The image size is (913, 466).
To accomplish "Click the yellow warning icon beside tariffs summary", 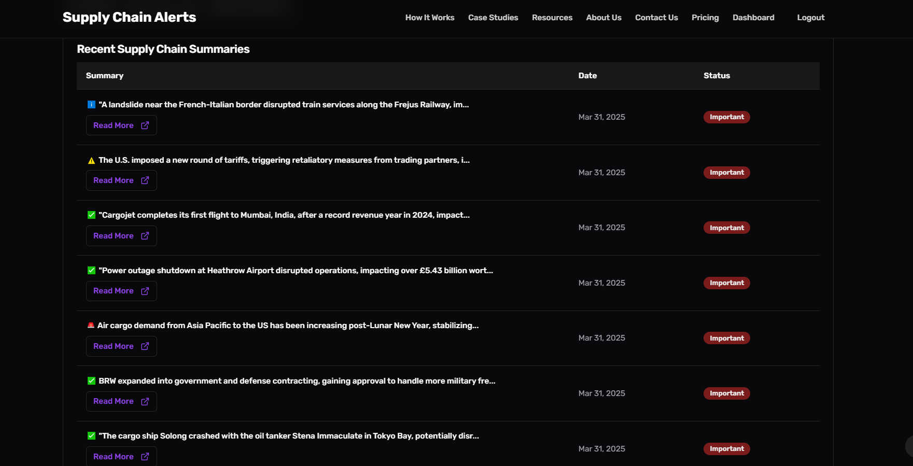I will coord(91,161).
